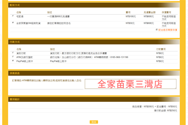
Task: Click the NT$0元 fee in PayPal row
Action: pos(160,61)
